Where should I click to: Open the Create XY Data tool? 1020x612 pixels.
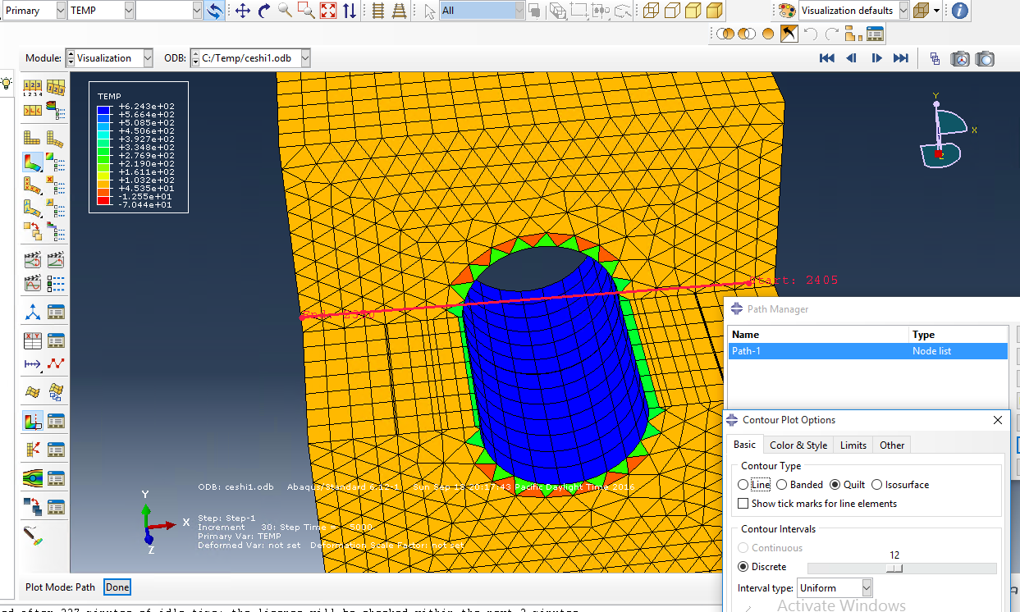[33, 340]
